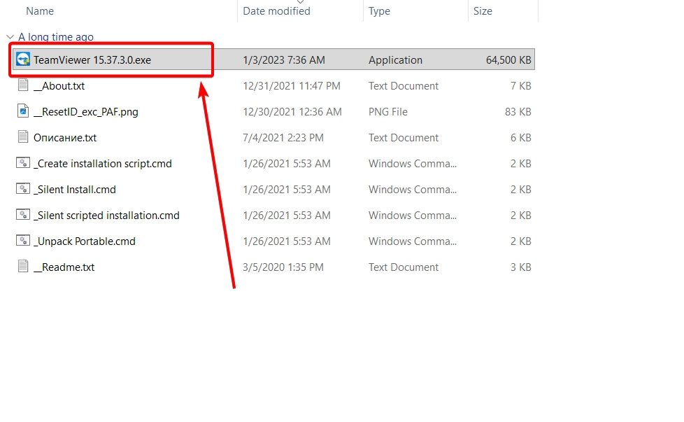Click the 6 KB size cell

coord(521,137)
